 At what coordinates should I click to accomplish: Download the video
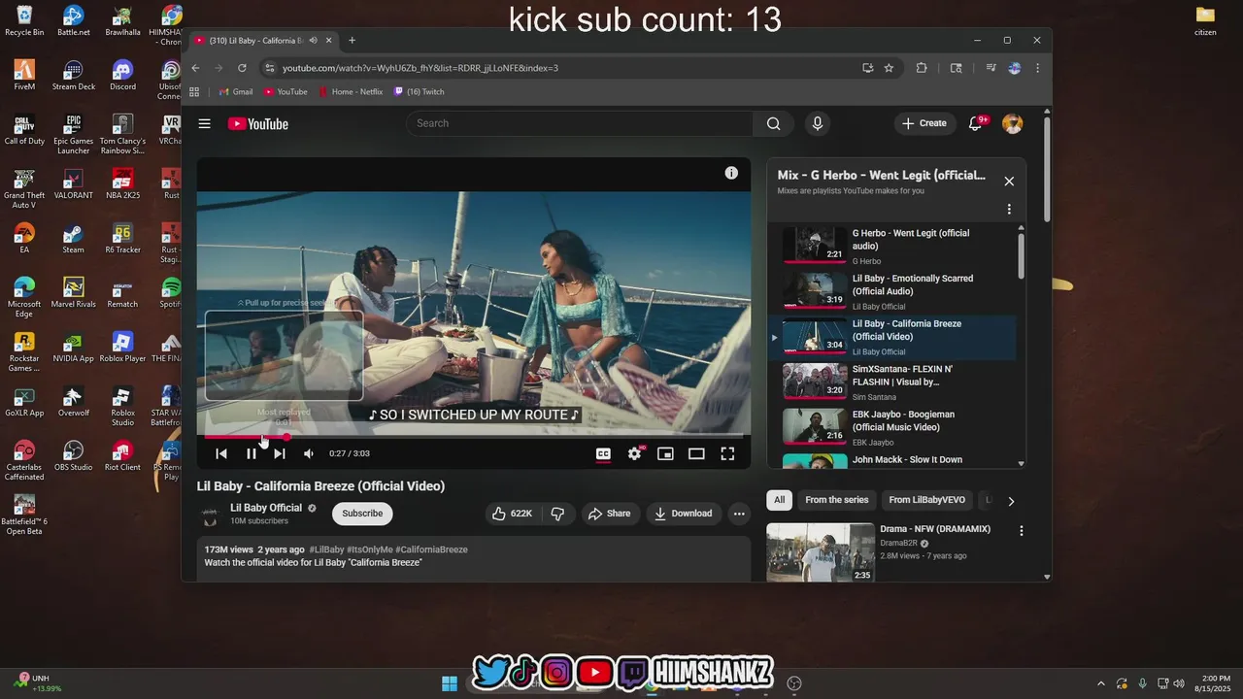pos(684,514)
